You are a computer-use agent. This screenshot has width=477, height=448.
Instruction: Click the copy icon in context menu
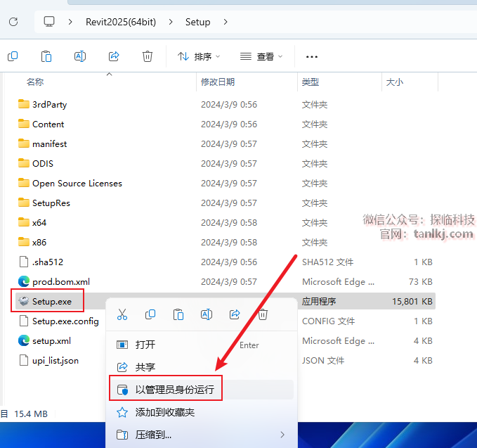click(x=150, y=314)
